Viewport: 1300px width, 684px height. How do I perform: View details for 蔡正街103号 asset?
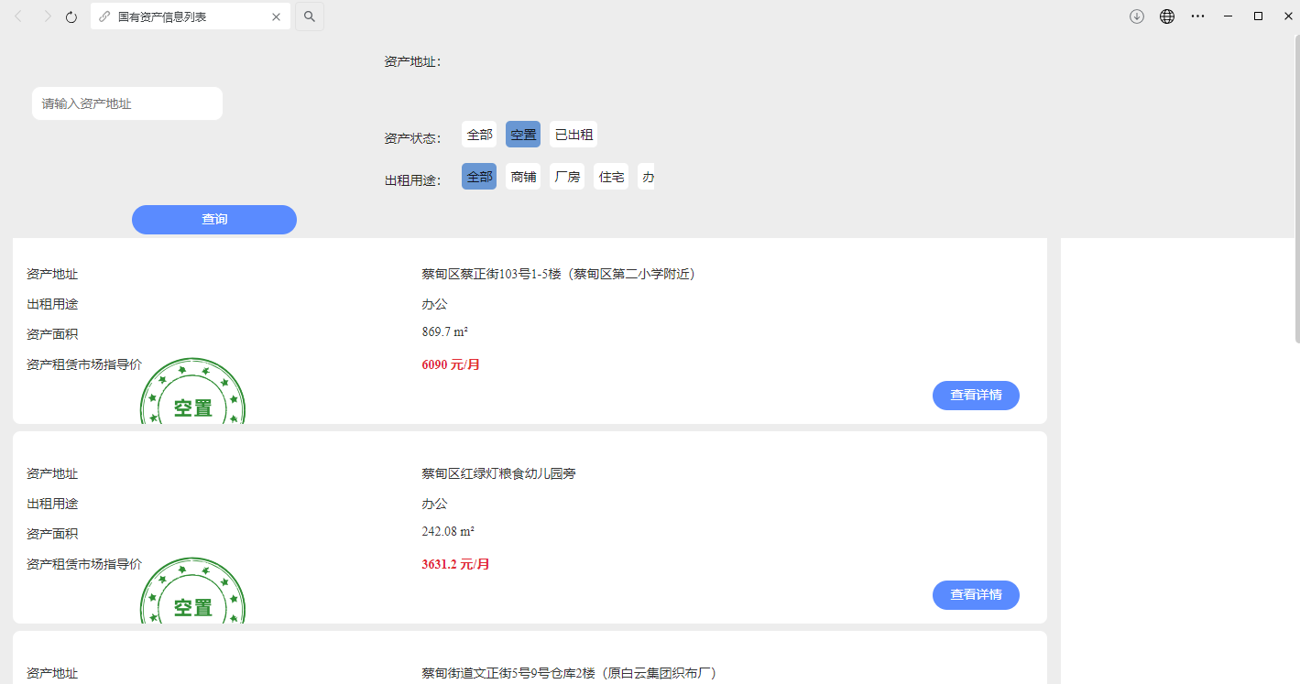(x=976, y=396)
